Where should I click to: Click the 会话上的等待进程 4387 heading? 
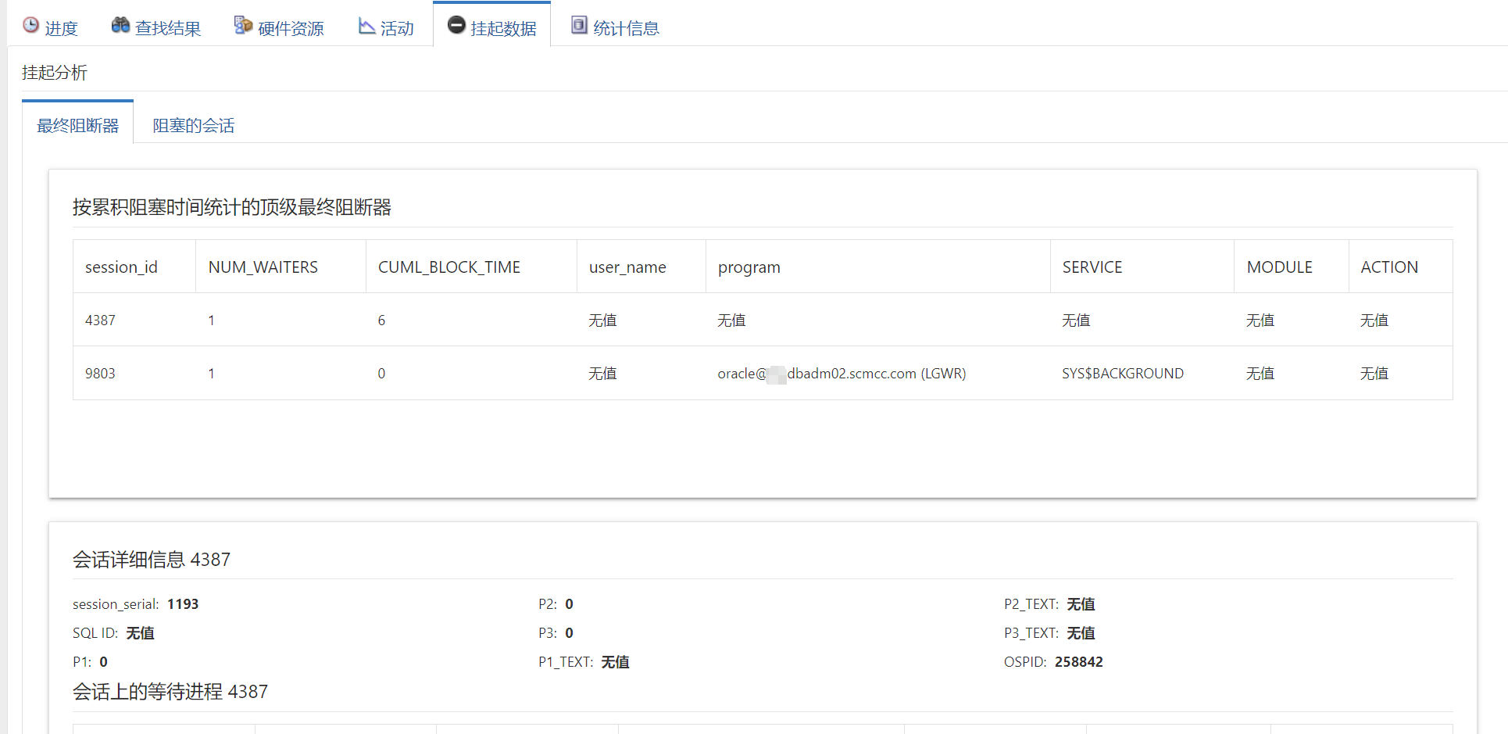[x=170, y=692]
